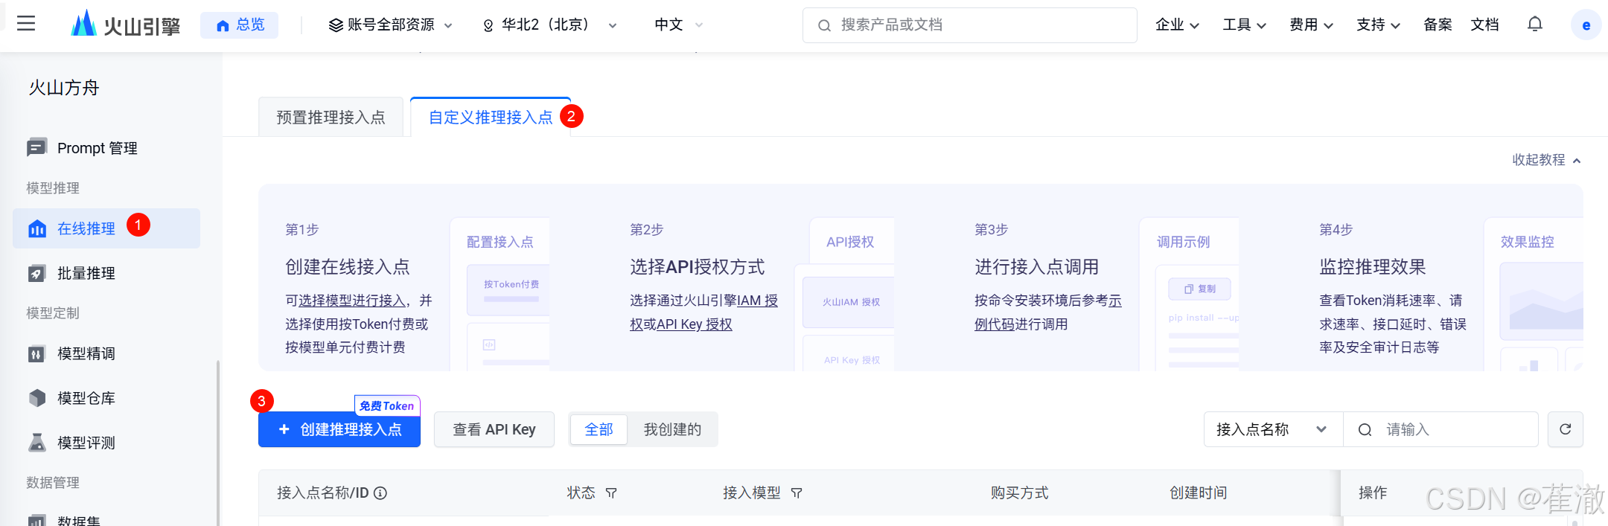The width and height of the screenshot is (1608, 526).
Task: Open the 费用 menu
Action: (1311, 25)
